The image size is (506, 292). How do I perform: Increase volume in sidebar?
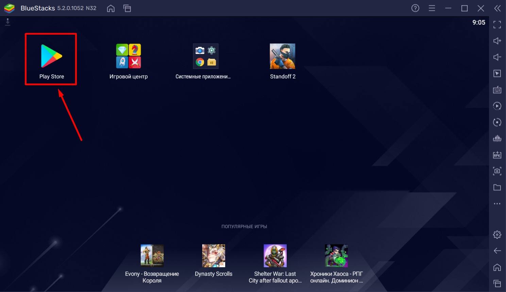(497, 41)
